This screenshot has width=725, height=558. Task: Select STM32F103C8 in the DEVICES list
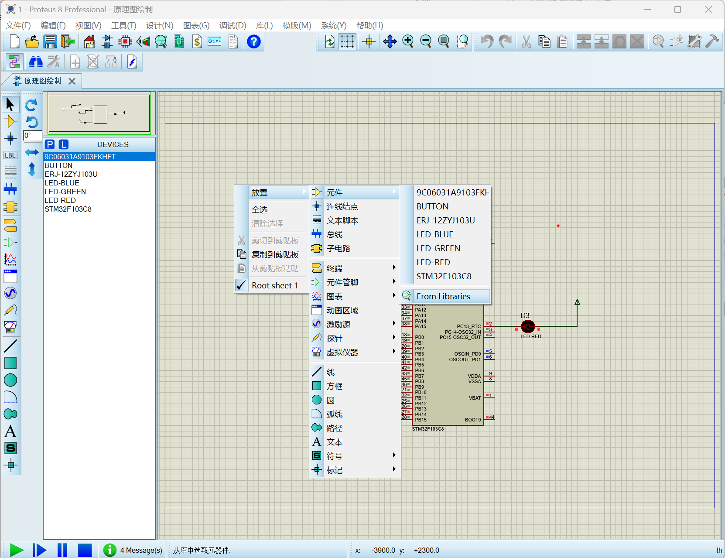pos(99,209)
